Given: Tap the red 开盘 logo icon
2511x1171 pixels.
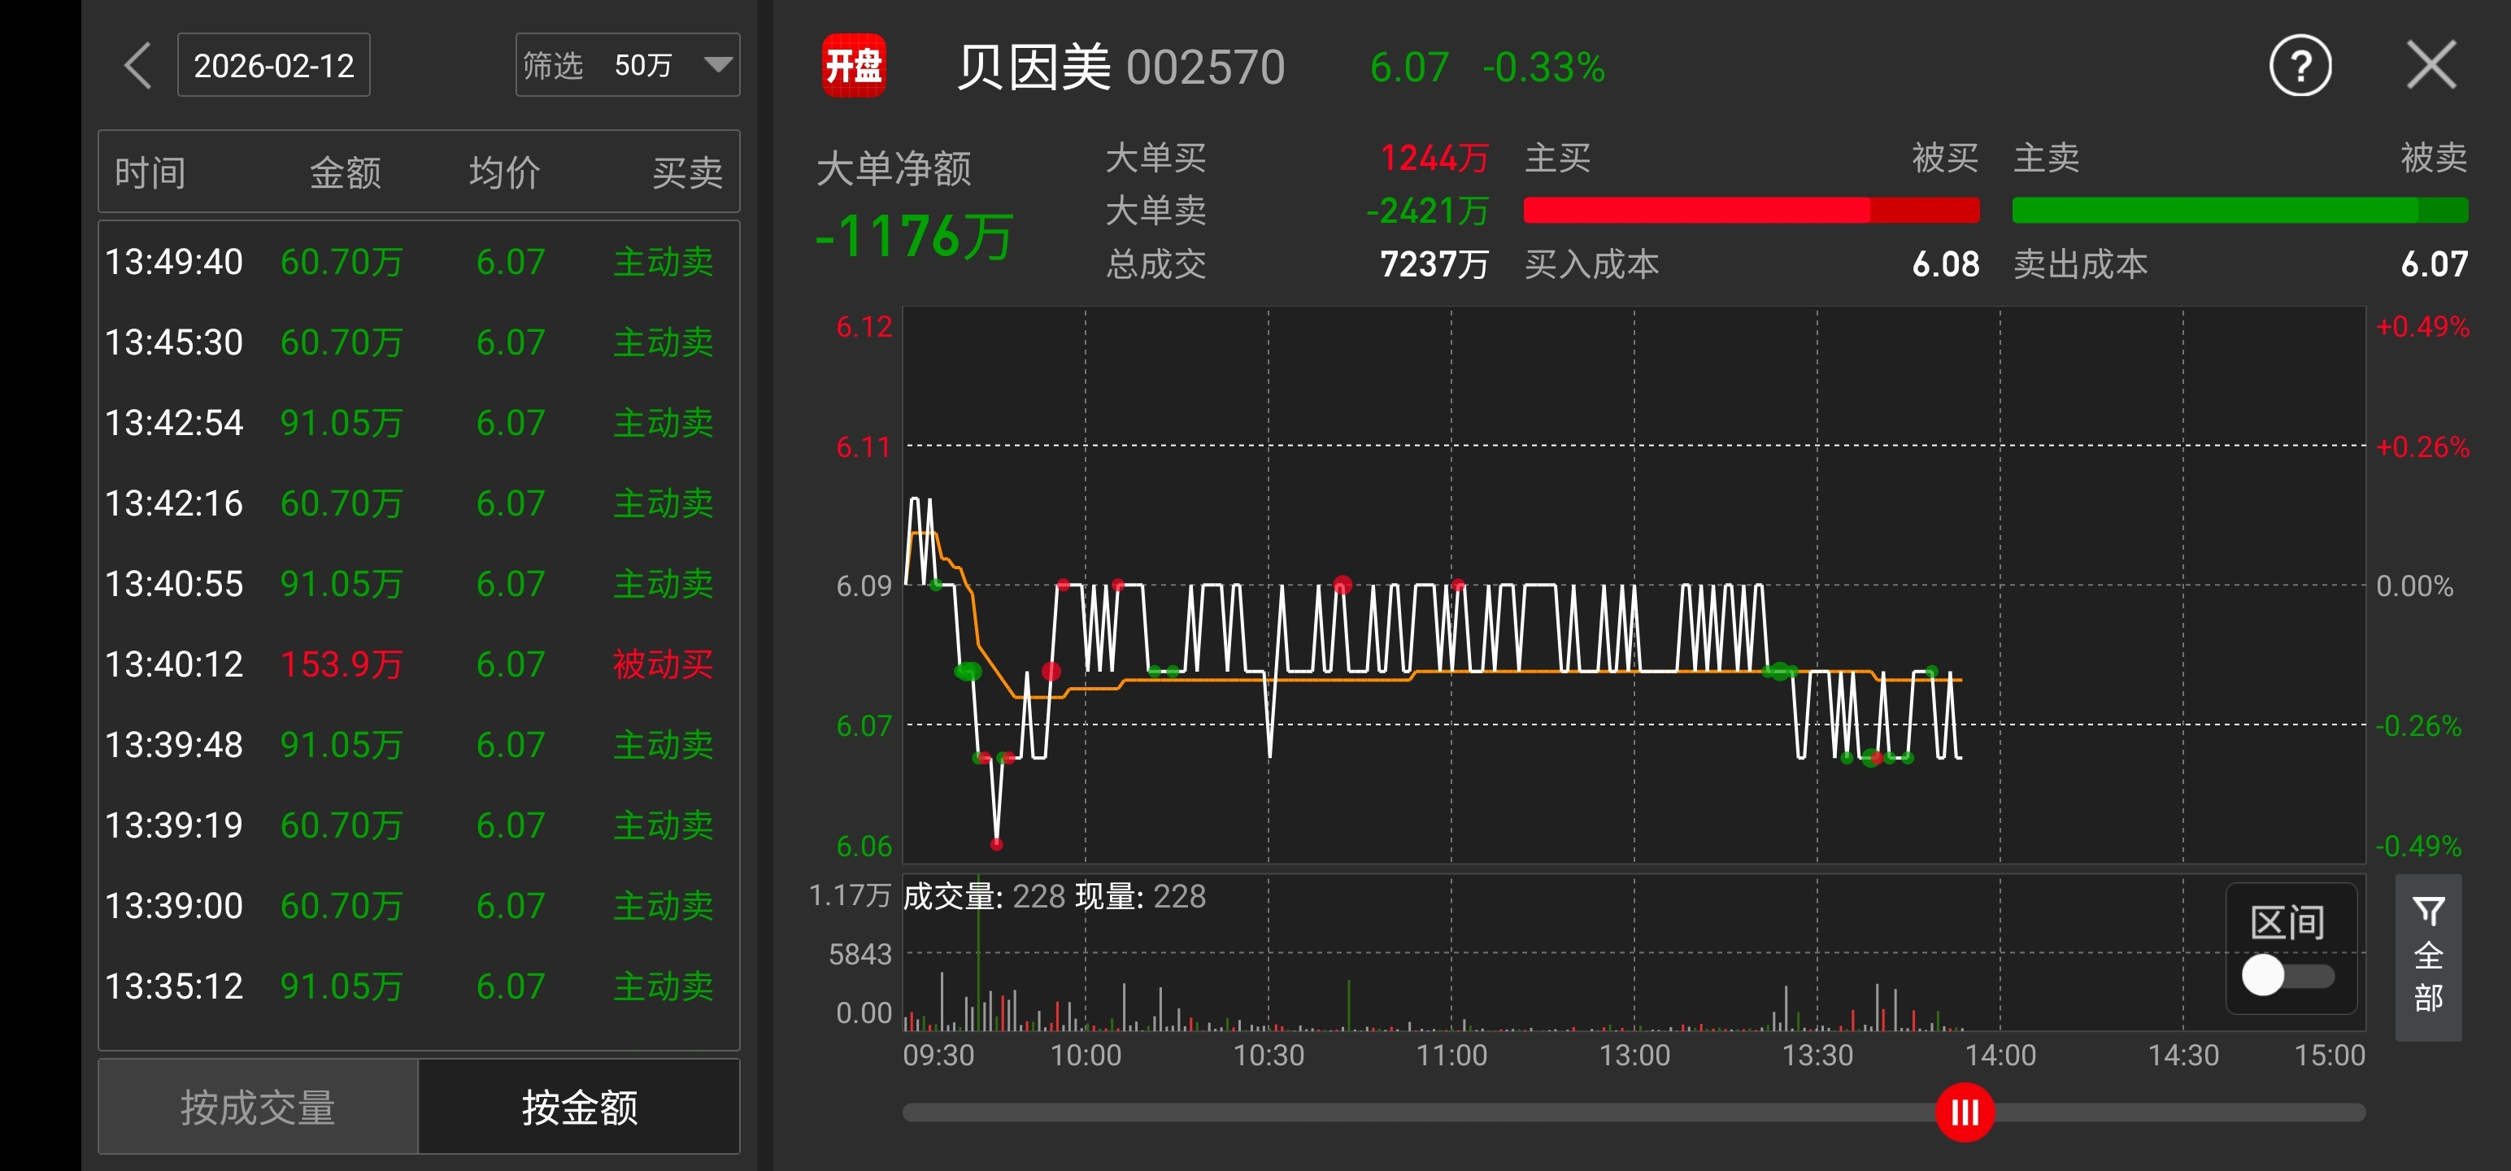Looking at the screenshot, I should click(x=853, y=65).
